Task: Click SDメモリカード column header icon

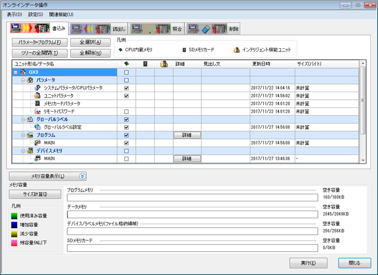Action: (x=145, y=64)
